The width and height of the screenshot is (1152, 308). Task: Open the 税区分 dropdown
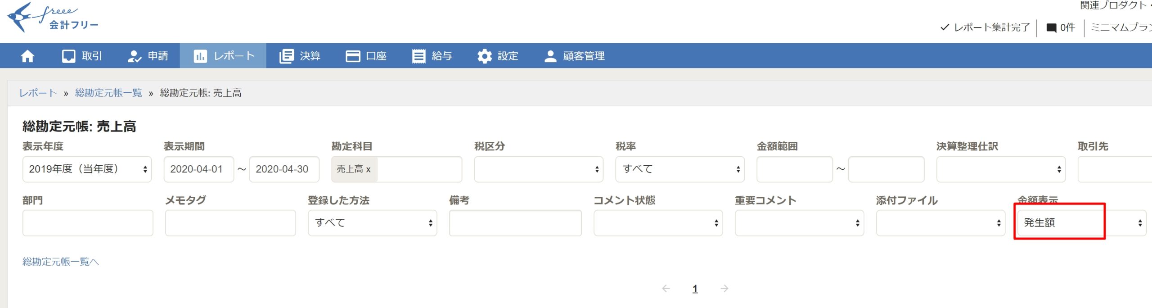point(539,169)
